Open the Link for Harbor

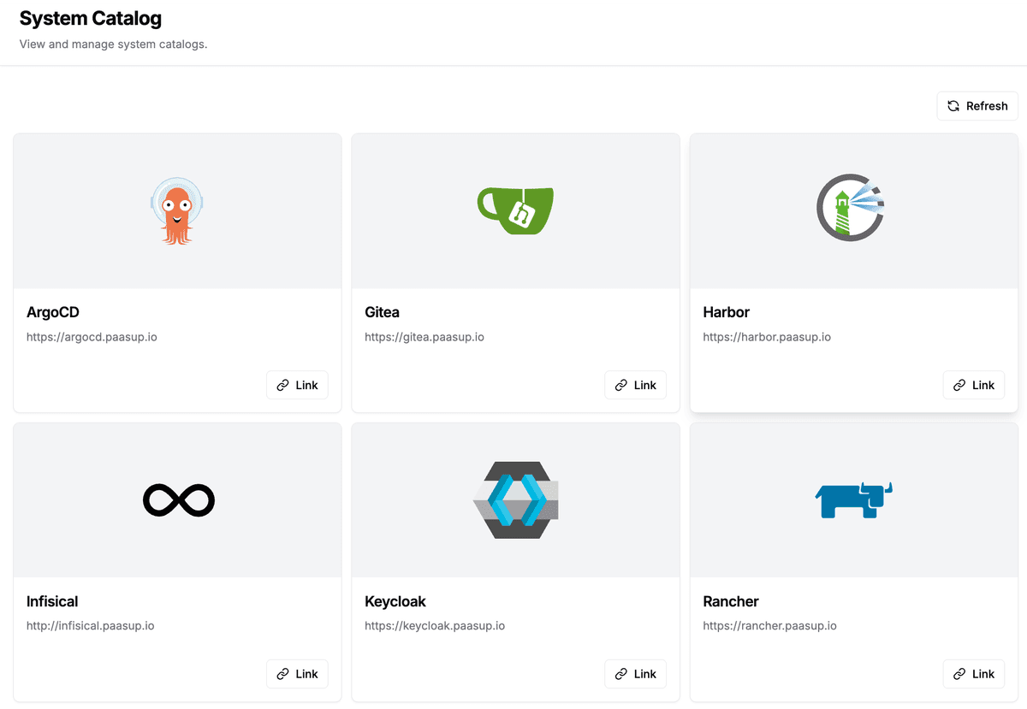pyautogui.click(x=973, y=385)
